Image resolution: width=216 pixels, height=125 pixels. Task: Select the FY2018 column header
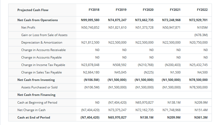[94, 10]
